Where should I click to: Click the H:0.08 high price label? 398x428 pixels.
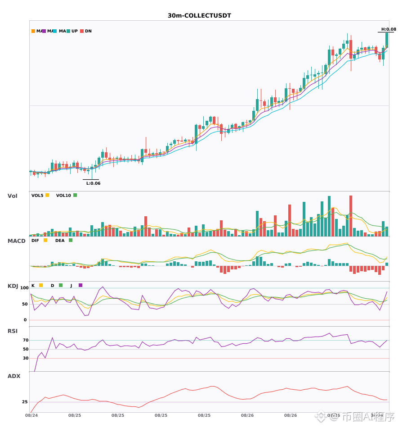[x=389, y=29]
